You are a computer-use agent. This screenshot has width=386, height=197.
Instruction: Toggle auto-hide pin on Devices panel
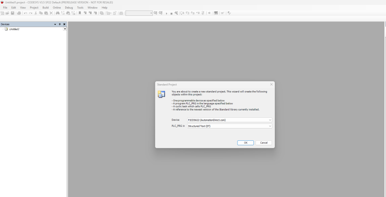[x=60, y=24]
